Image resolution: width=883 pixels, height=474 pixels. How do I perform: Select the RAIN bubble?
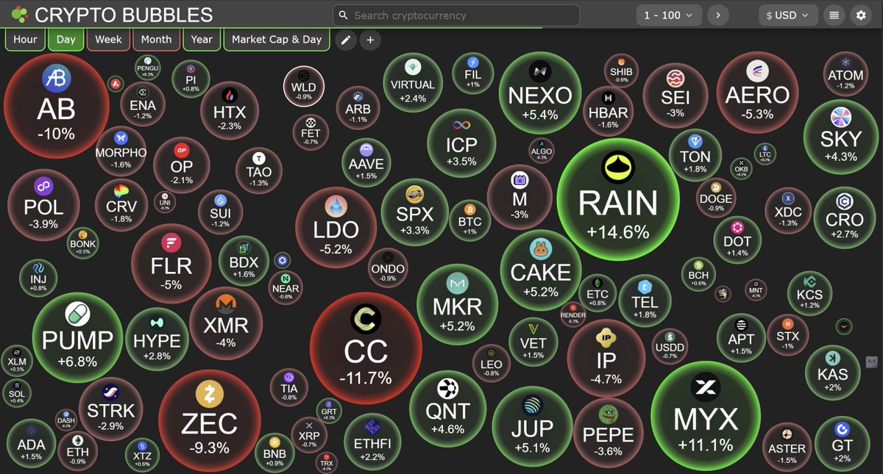[617, 199]
